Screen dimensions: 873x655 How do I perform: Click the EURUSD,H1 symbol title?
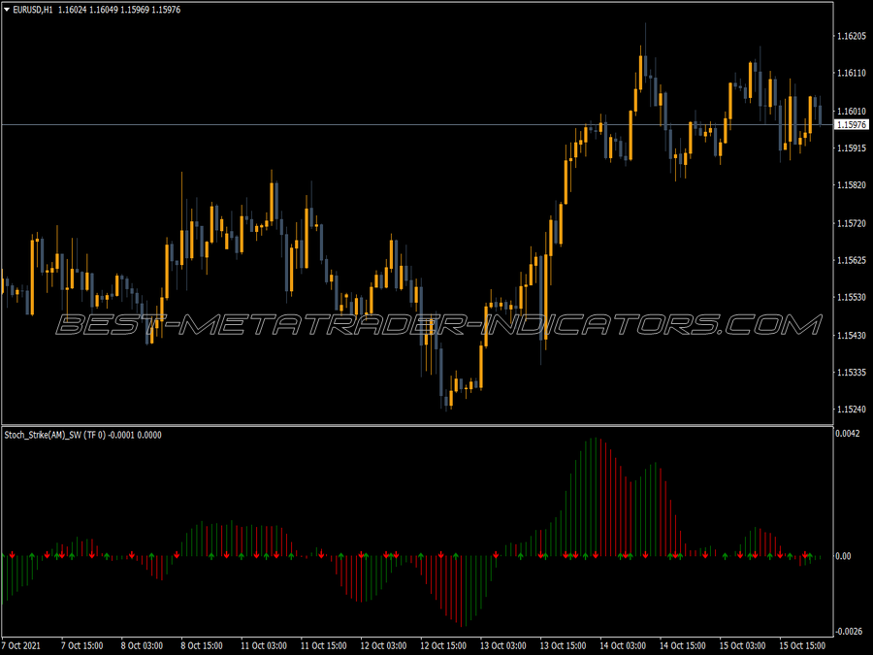click(x=33, y=10)
